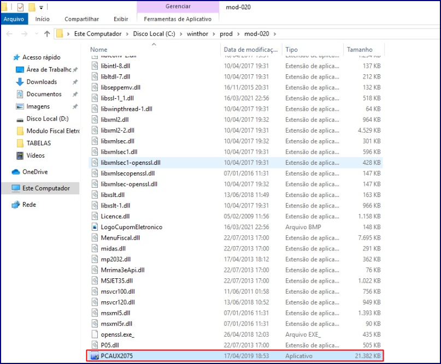Click the back navigation arrow

(x=9, y=34)
